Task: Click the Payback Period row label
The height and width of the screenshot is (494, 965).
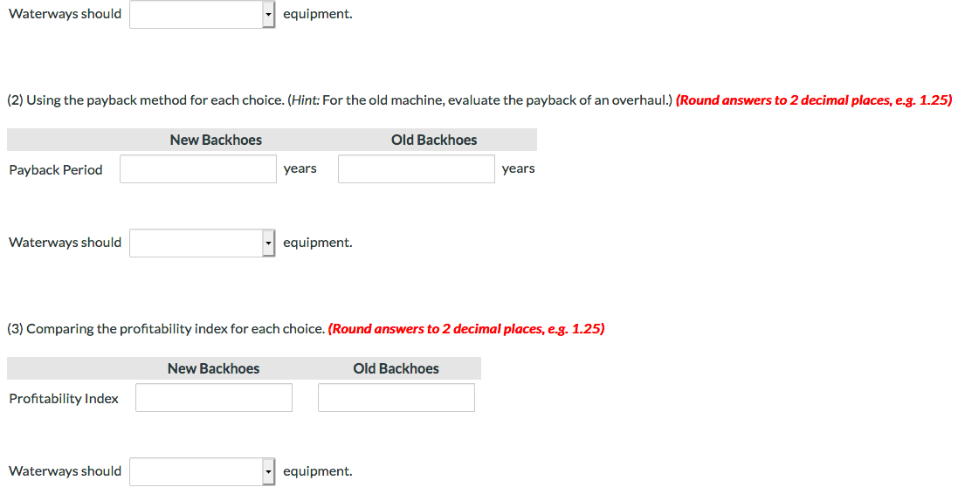Action: [x=55, y=170]
